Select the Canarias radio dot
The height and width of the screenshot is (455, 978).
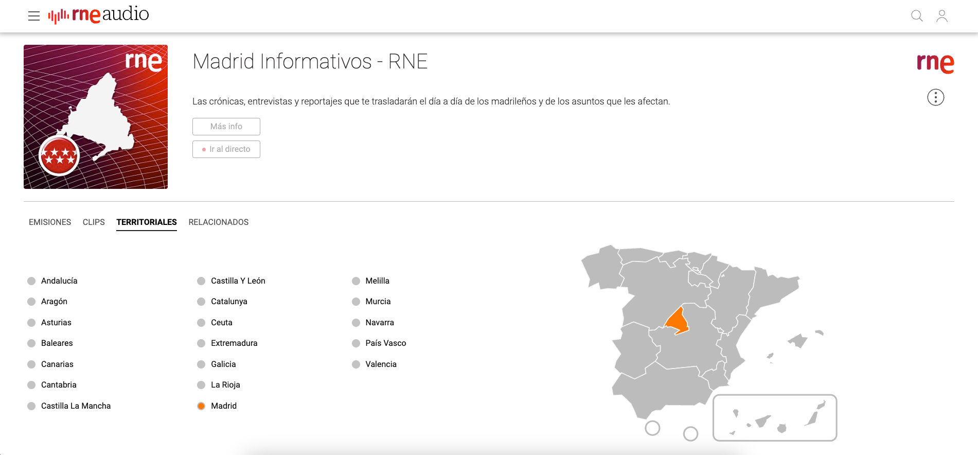pos(31,364)
